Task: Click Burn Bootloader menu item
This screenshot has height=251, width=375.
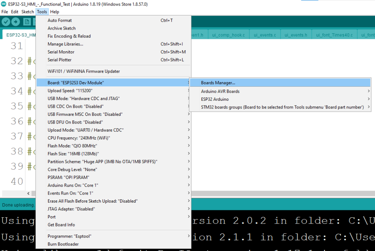Action: [x=63, y=244]
